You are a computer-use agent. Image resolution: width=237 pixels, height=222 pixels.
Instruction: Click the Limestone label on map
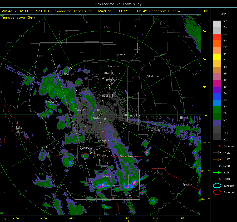coord(50,102)
